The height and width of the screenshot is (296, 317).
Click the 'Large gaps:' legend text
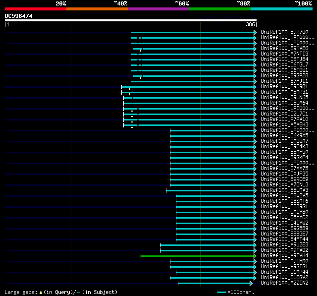[21, 292]
